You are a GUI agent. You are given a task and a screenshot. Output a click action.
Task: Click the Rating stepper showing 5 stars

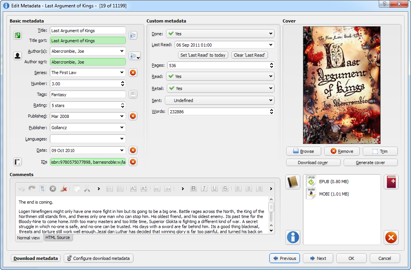pyautogui.click(x=122, y=105)
